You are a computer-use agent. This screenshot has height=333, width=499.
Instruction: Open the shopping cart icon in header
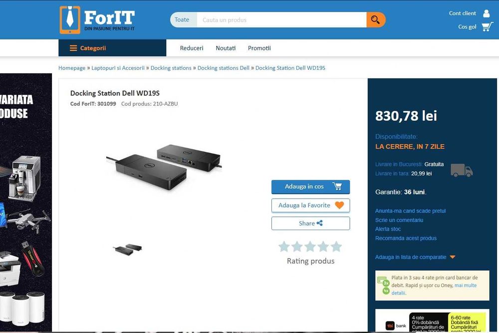point(487,27)
